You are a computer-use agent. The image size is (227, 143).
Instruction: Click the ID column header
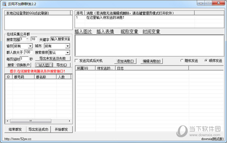[9, 77]
